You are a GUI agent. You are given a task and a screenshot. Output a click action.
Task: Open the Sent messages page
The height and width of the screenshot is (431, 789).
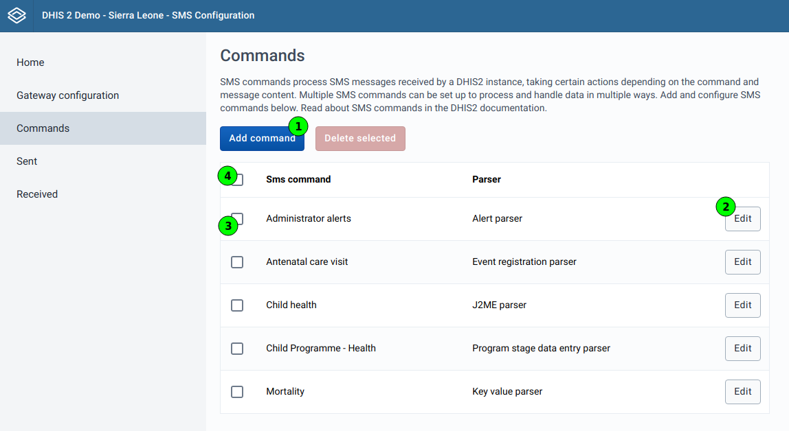point(27,161)
